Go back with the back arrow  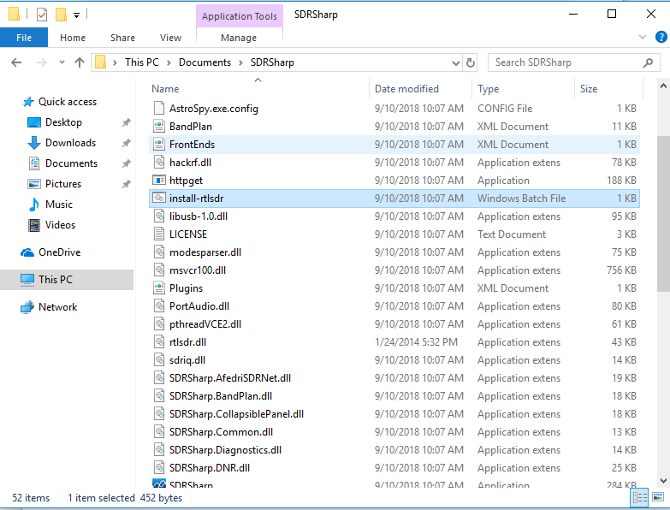[16, 62]
